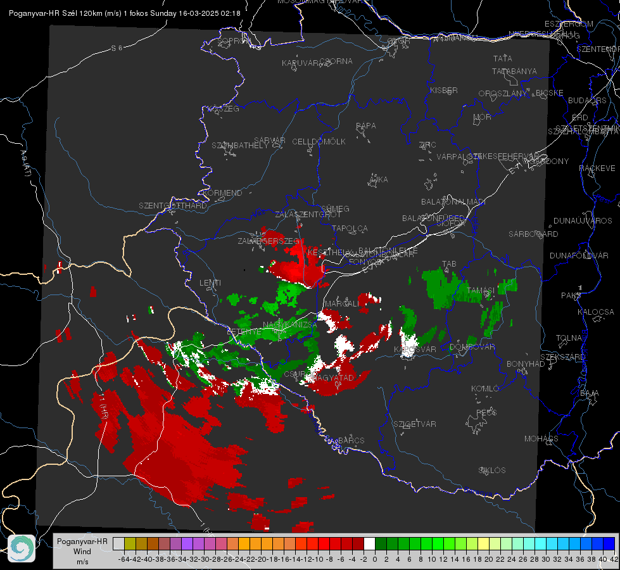Image resolution: width=620 pixels, height=570 pixels.
Task: Click the CELLDÖMÖLK city label
Action: click(x=319, y=142)
